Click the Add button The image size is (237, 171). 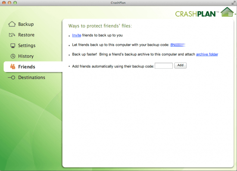tap(180, 66)
